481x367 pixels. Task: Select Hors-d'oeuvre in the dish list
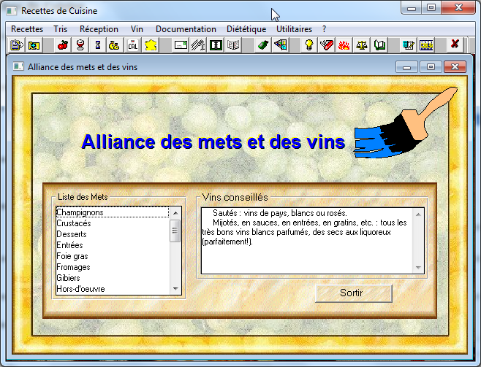113,289
